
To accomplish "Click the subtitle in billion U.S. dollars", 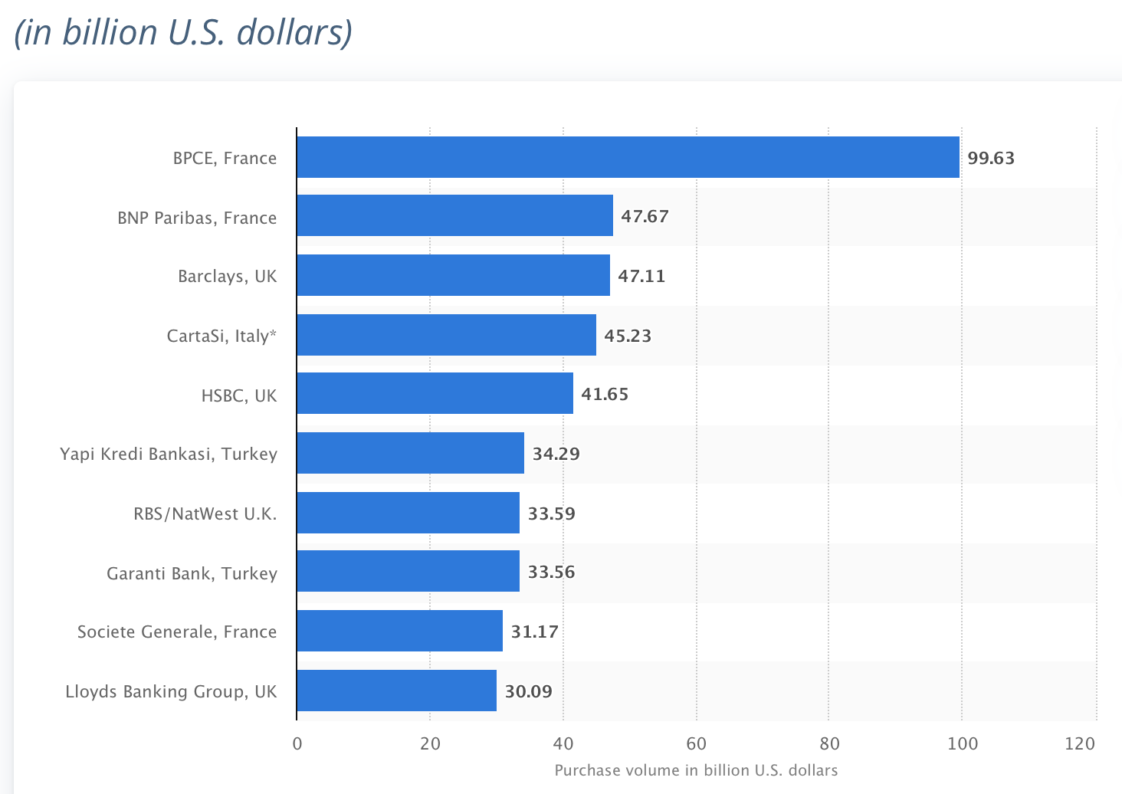I will pos(183,31).
